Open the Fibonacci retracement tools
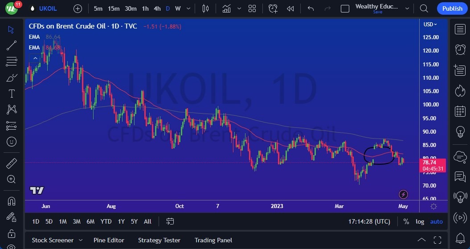The image size is (470, 249). (x=12, y=61)
